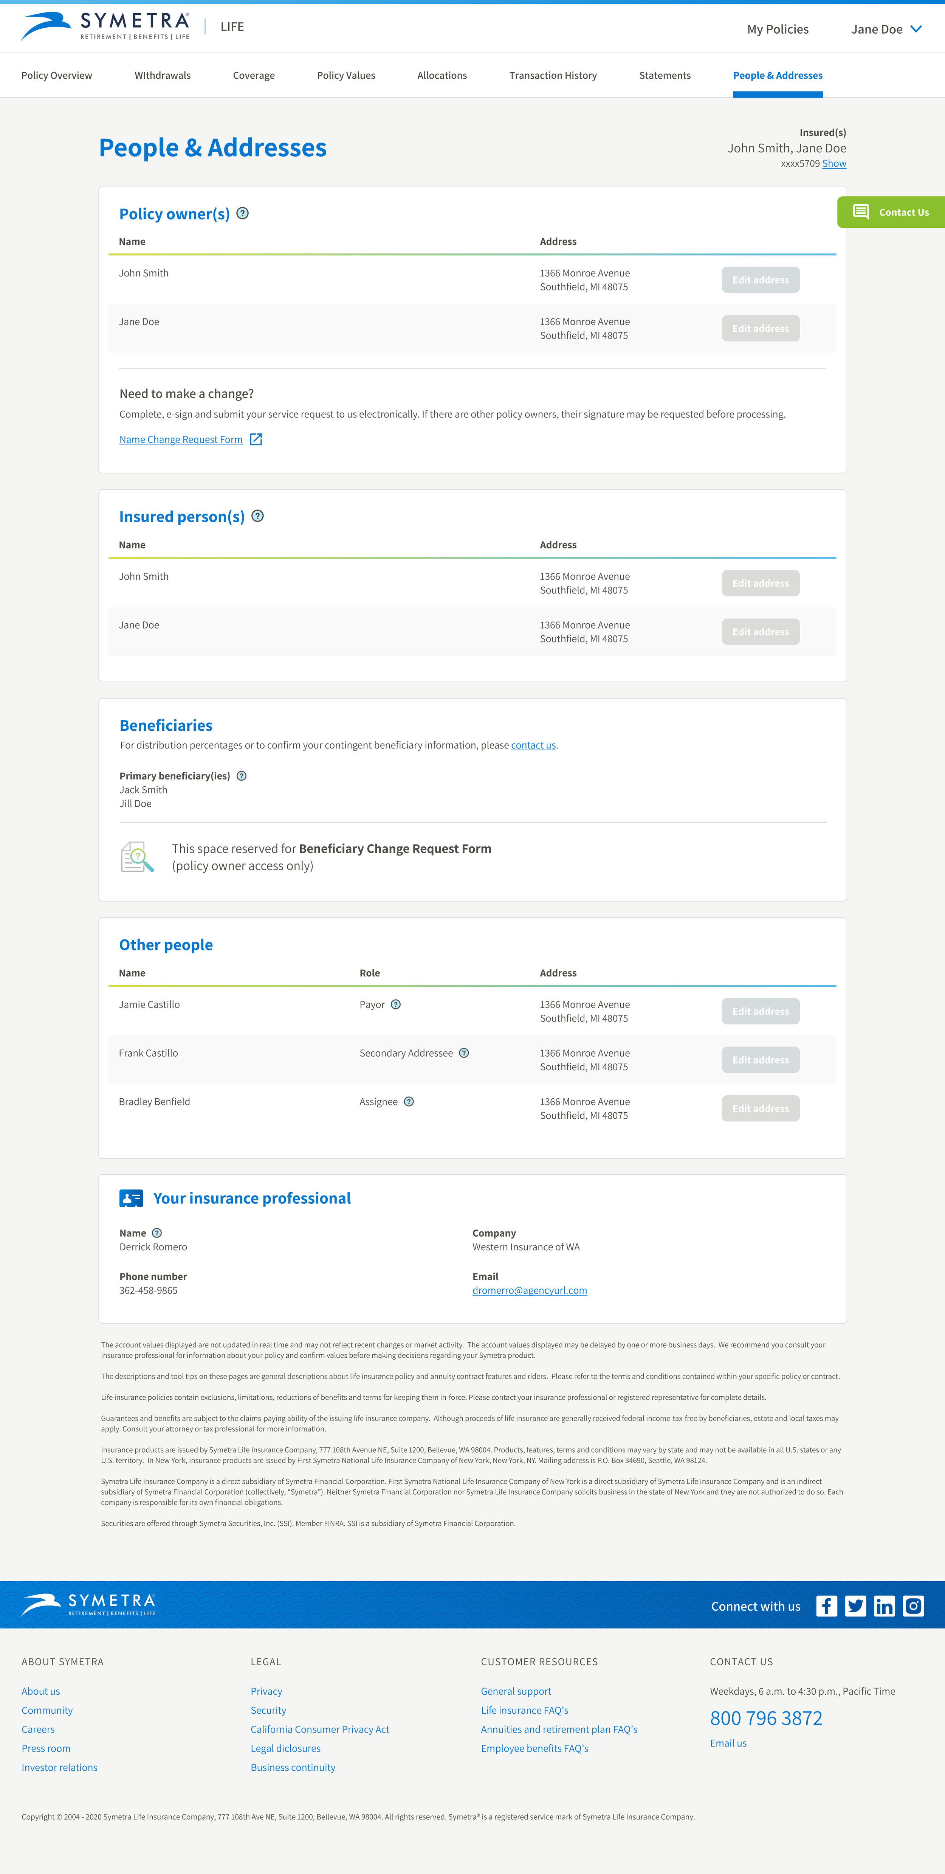
Task: Open the Assignee role help tooltip
Action: (409, 1101)
